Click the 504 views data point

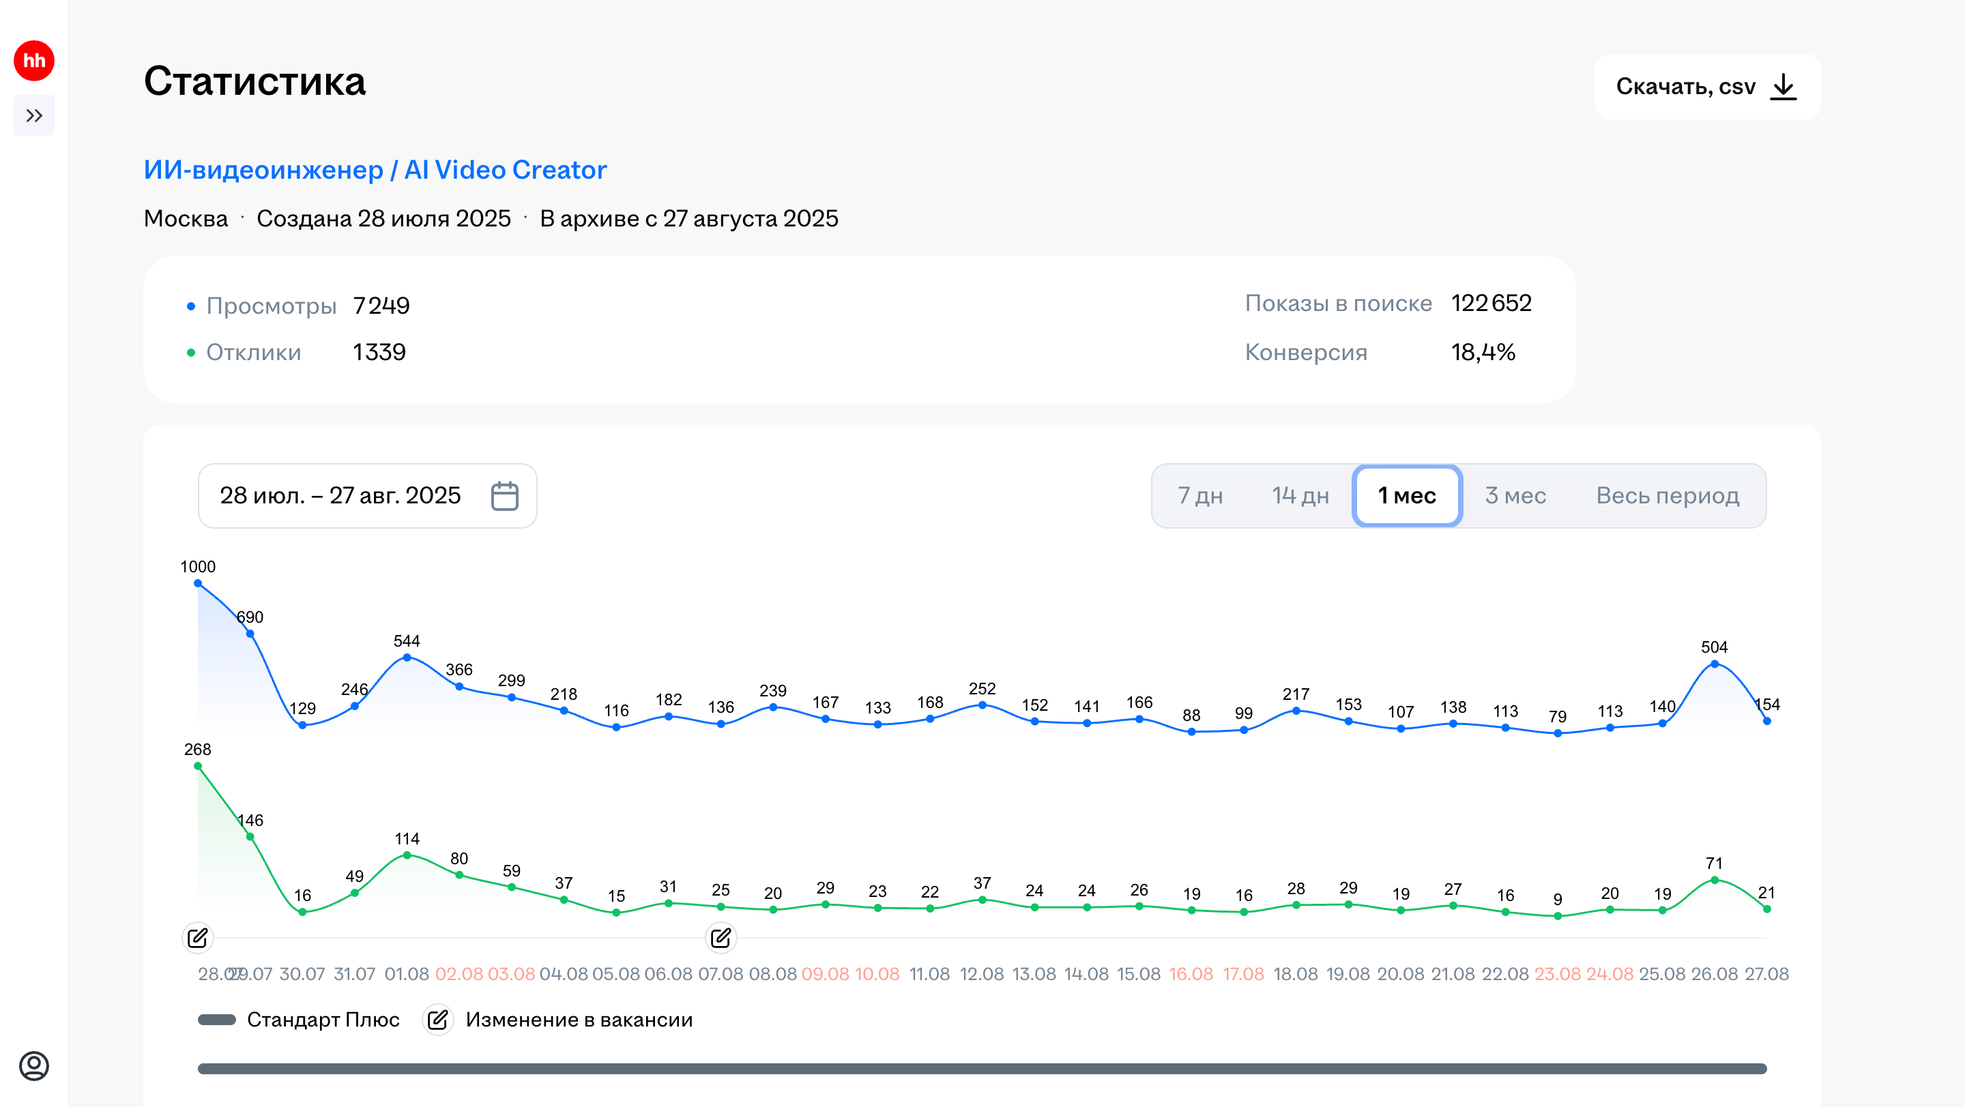[x=1714, y=664]
